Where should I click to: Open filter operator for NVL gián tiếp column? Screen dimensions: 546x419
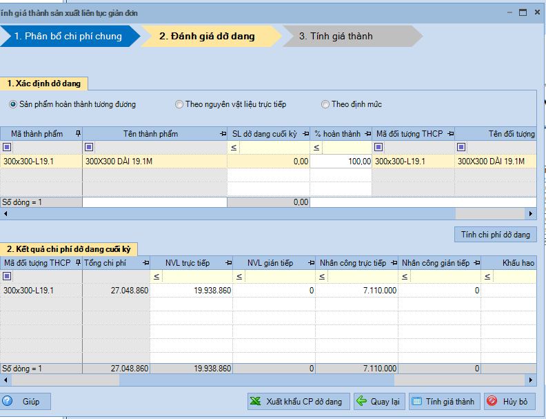(x=239, y=276)
